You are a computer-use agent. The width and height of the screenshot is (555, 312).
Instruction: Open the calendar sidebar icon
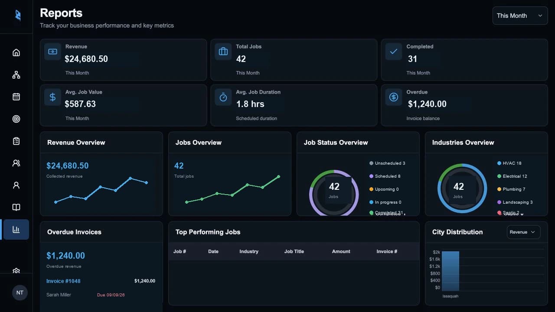(x=16, y=97)
